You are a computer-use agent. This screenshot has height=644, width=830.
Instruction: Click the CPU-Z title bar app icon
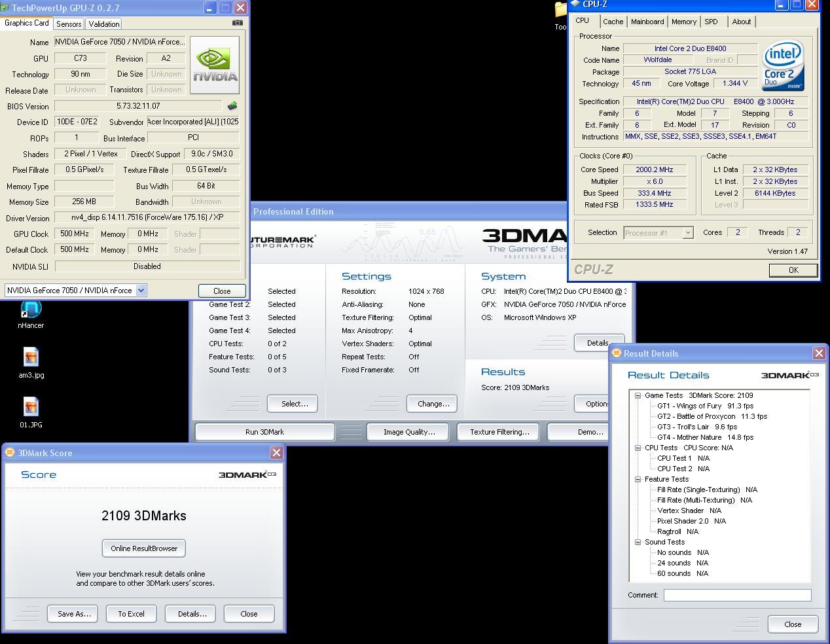pyautogui.click(x=575, y=4)
